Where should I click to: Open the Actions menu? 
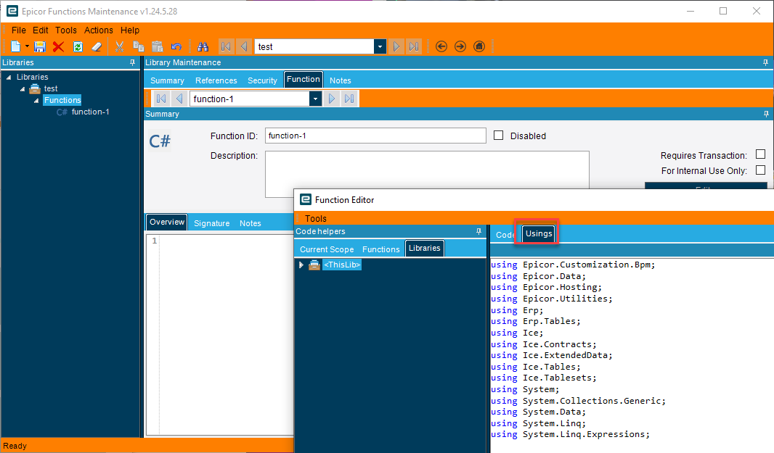98,30
